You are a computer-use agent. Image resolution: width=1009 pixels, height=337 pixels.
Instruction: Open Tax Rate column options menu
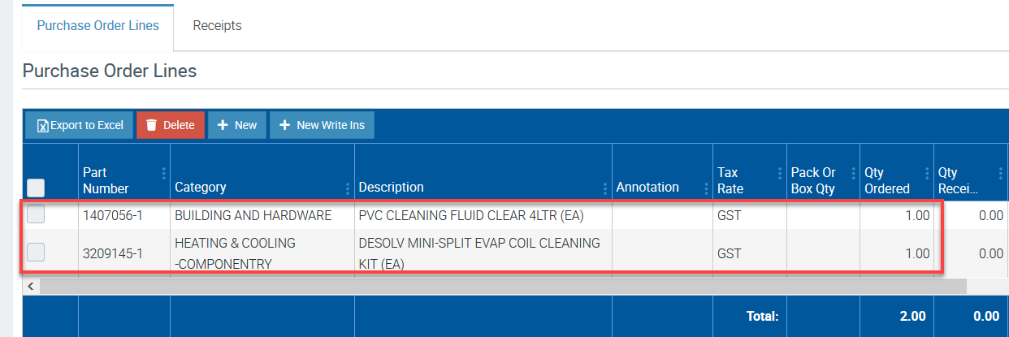[780, 173]
